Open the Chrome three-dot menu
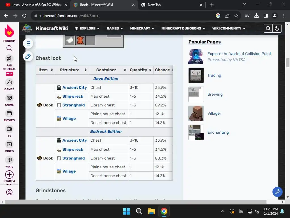290x218 pixels. pyautogui.click(x=284, y=16)
